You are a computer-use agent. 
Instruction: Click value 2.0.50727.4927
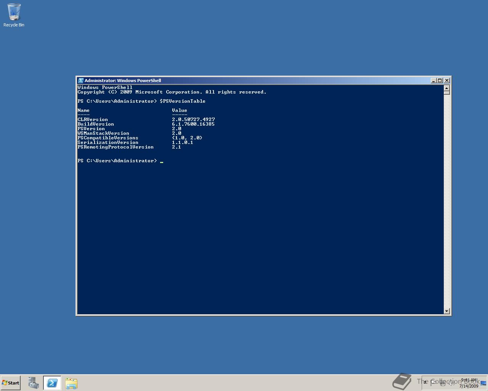click(x=193, y=120)
